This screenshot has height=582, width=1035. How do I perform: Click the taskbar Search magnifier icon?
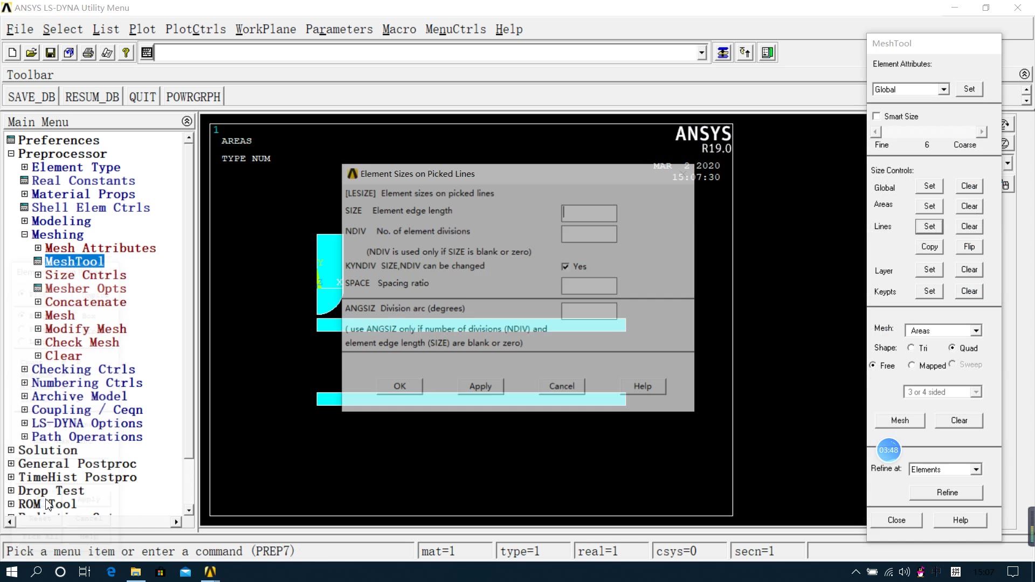click(36, 572)
